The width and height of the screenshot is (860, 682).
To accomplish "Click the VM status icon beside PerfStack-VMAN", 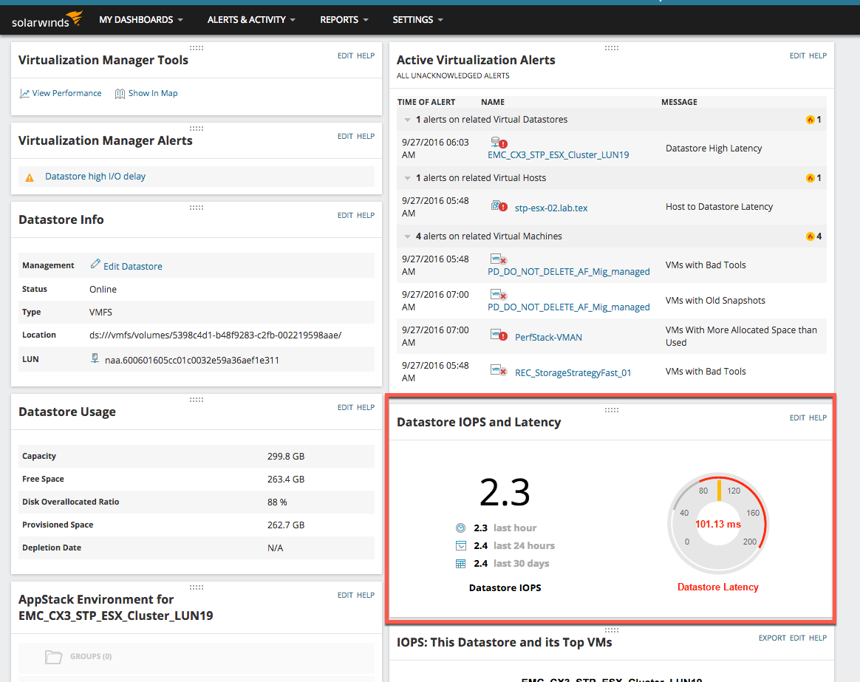I will tap(499, 335).
